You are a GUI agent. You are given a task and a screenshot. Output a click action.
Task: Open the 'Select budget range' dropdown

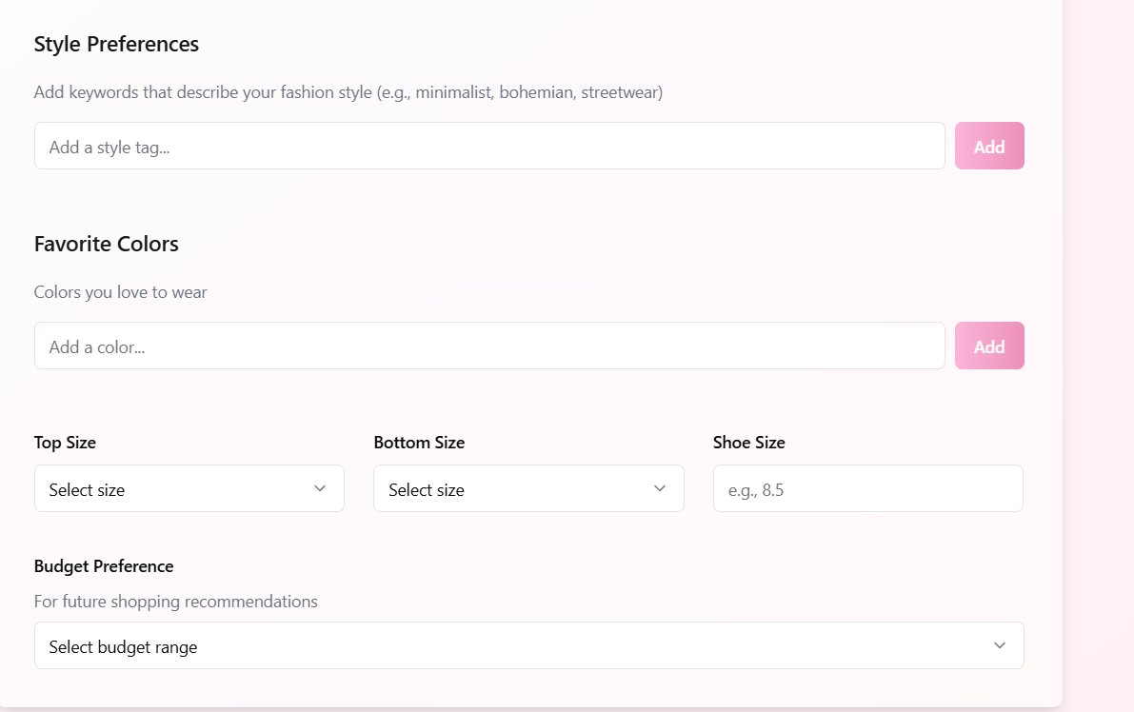tap(528, 646)
